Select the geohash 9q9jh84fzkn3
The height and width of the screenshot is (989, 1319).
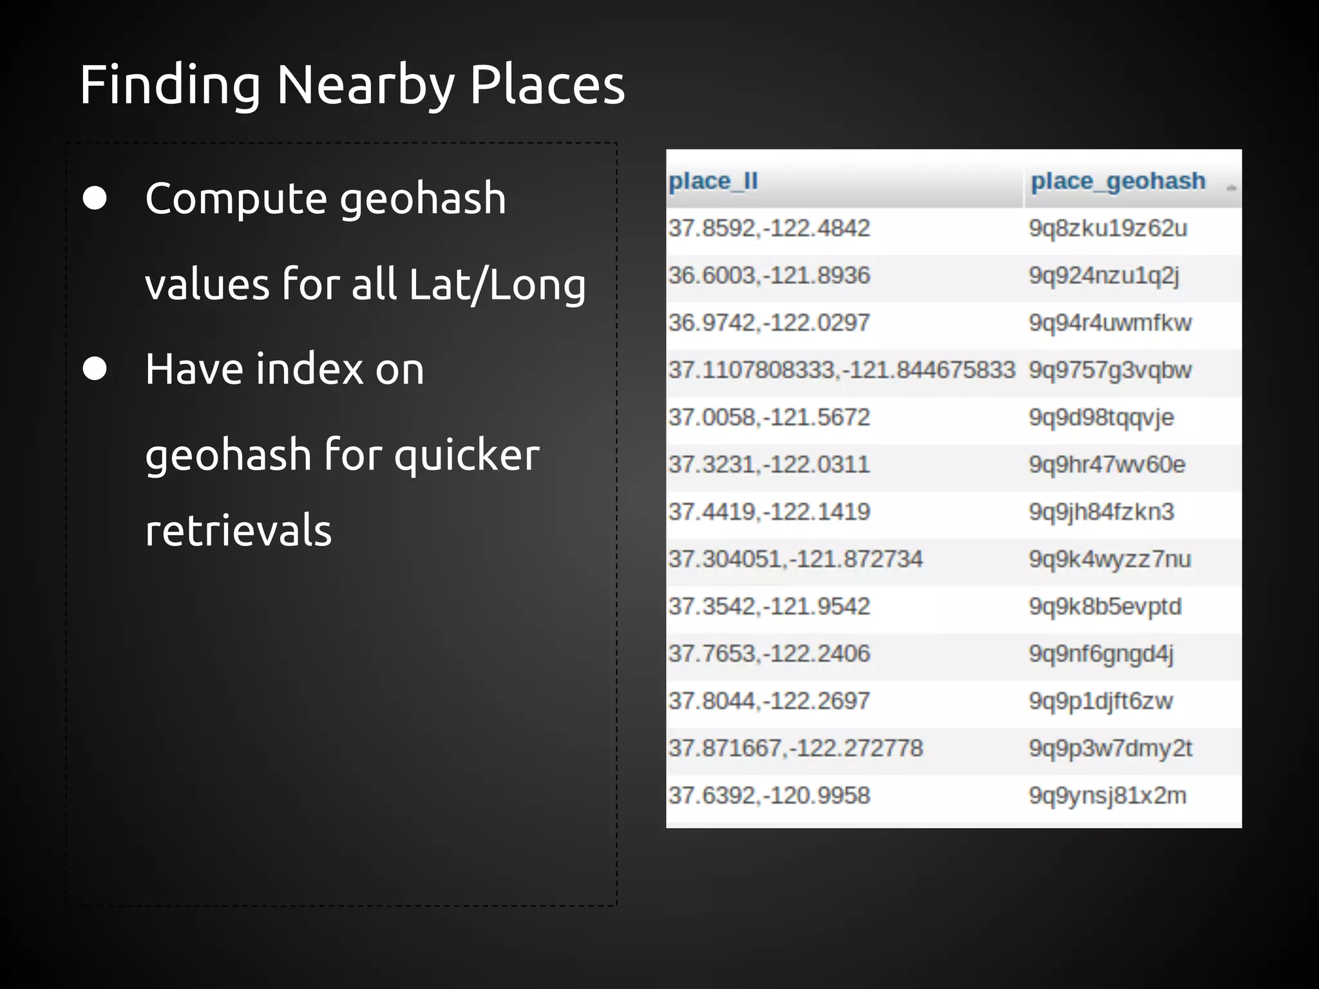1101,513
